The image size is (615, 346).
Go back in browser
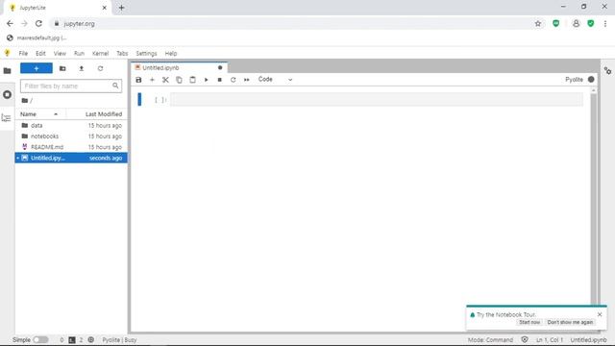pyautogui.click(x=10, y=23)
